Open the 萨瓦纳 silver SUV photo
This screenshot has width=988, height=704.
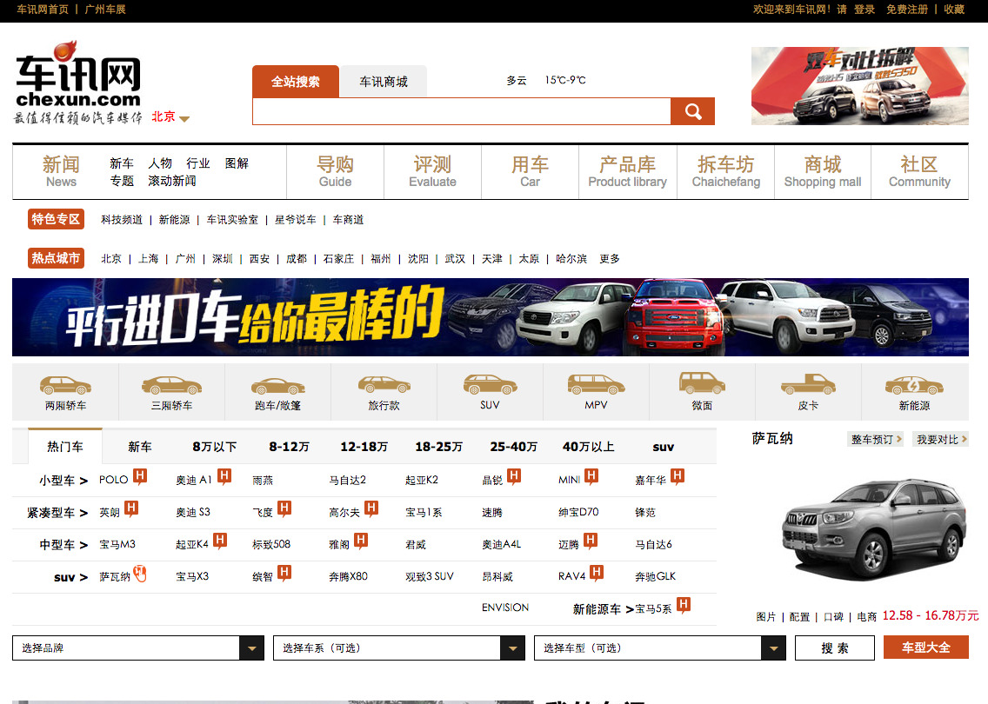pos(873,529)
